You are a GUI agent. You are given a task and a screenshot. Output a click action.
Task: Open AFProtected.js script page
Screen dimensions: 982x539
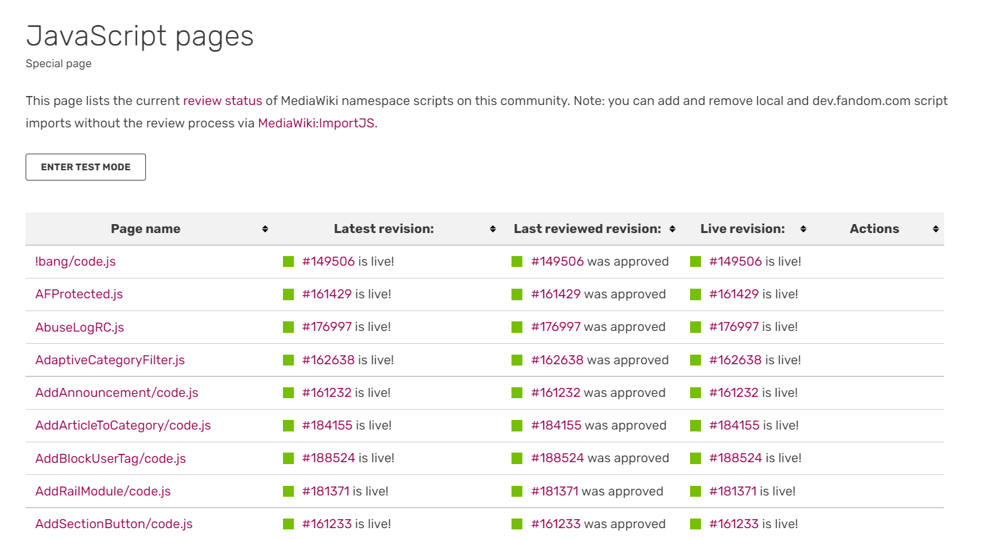(79, 294)
